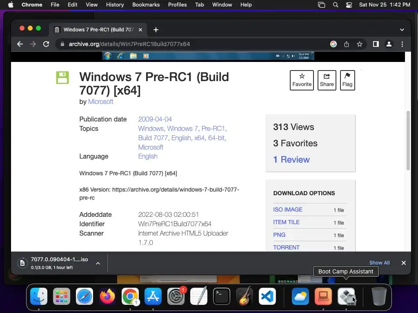Image resolution: width=418 pixels, height=313 pixels.
Task: Open Launchpad from the dock
Action: pos(62,296)
